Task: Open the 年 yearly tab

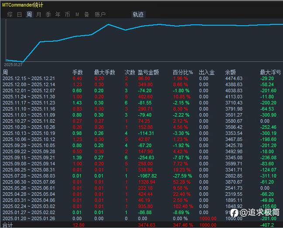Action: 58,14
